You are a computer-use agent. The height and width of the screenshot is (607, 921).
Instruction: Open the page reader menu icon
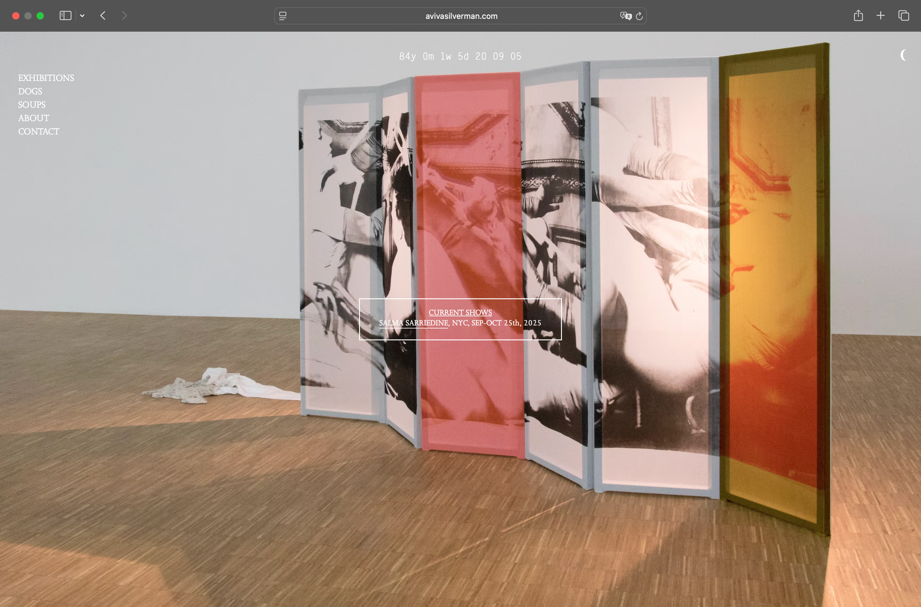point(283,16)
